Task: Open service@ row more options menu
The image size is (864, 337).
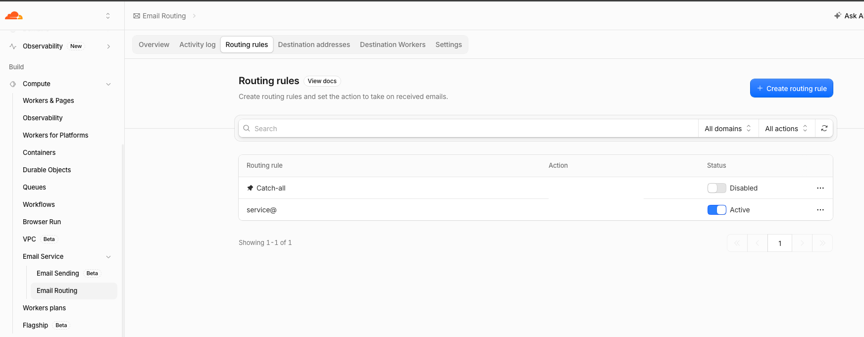Action: click(820, 210)
